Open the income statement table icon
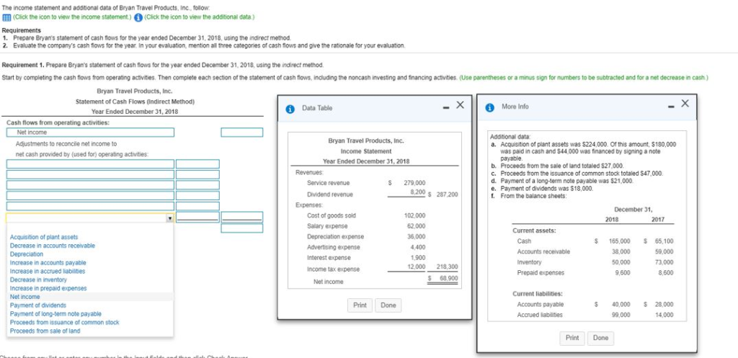 (6, 17)
